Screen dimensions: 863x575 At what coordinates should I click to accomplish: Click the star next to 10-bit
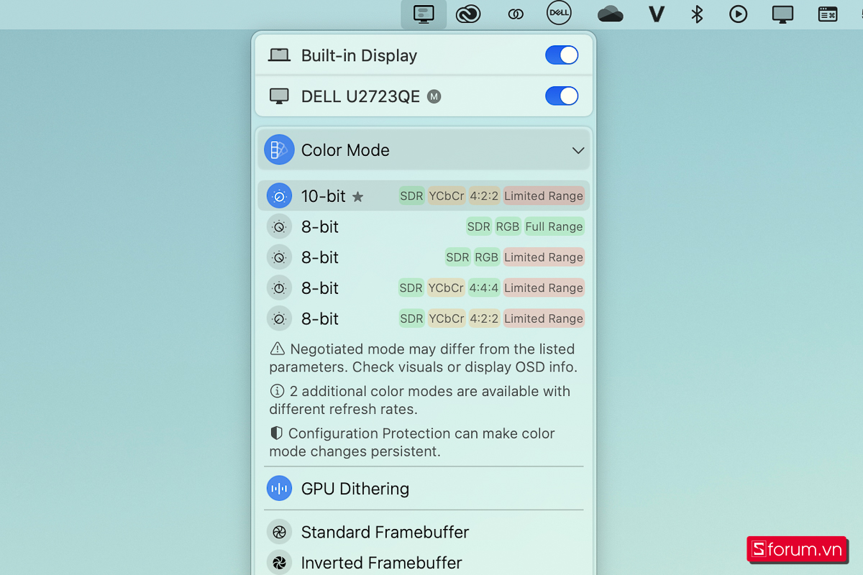click(357, 196)
